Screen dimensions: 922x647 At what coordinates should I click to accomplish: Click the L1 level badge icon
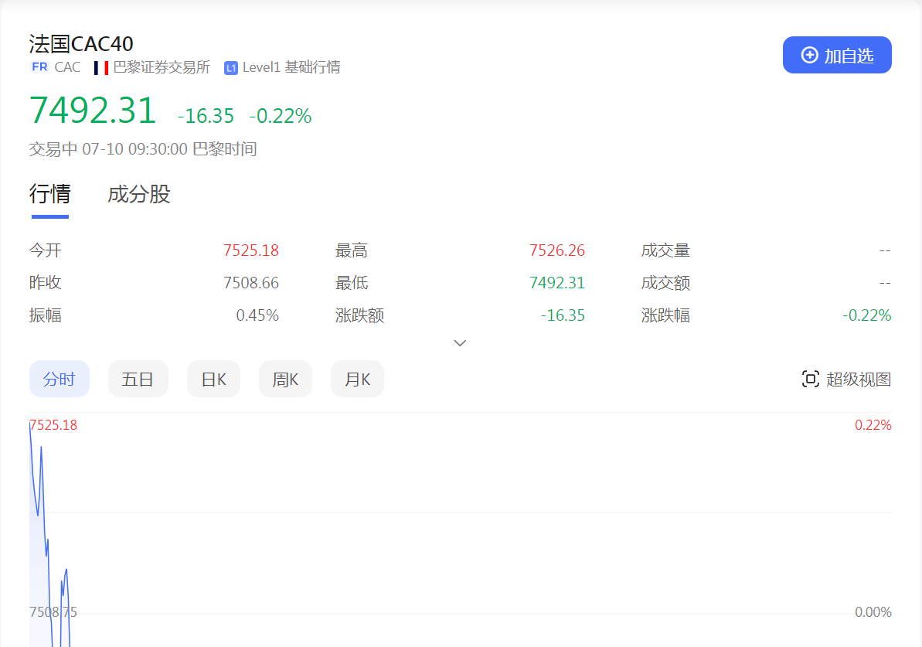230,68
